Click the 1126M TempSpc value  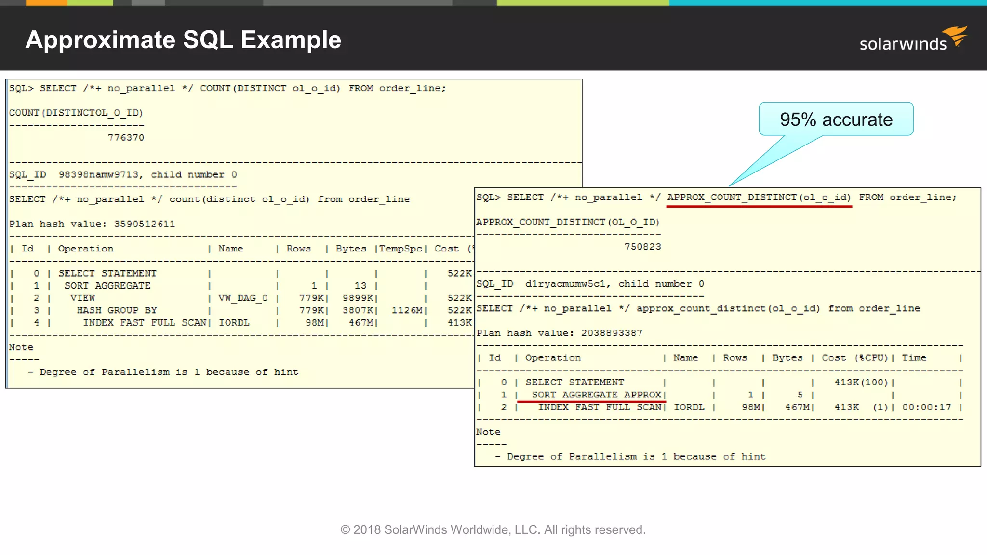407,310
